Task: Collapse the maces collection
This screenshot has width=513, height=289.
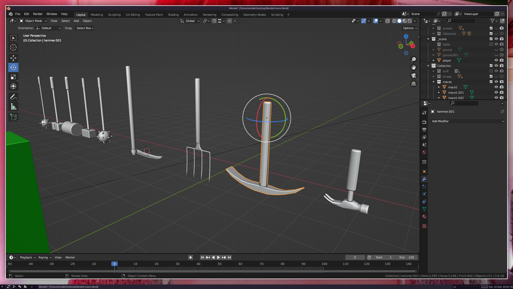Action: pos(434,82)
